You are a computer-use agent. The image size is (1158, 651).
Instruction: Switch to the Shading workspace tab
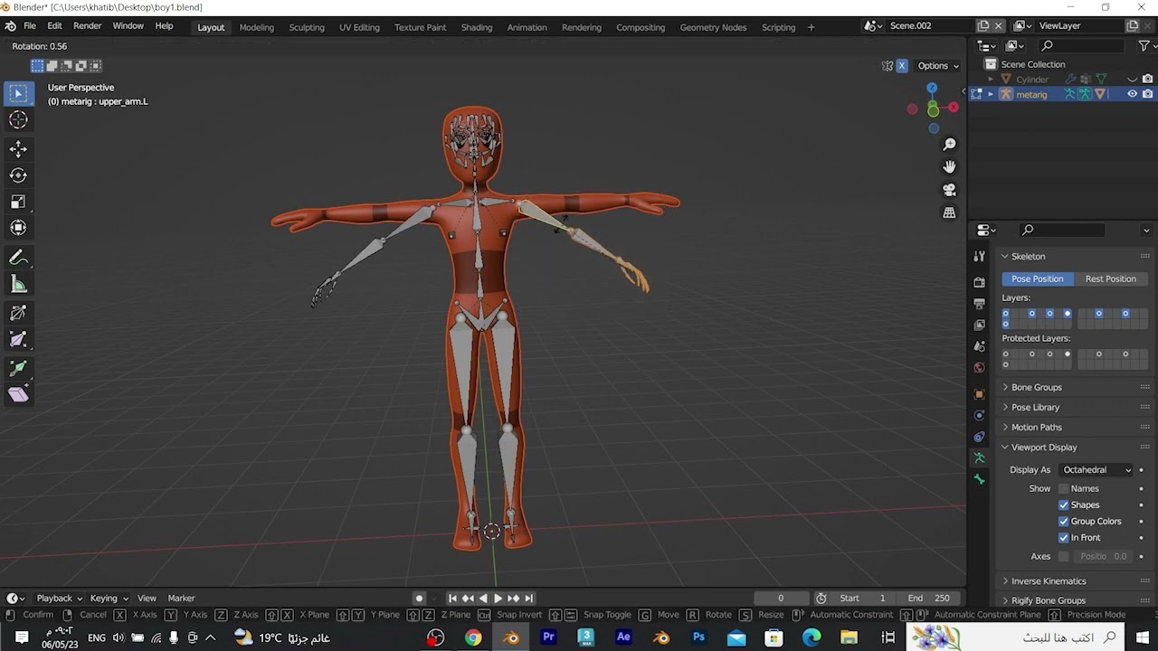pyautogui.click(x=477, y=27)
